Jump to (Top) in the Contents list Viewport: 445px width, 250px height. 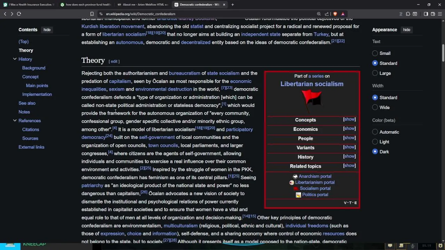(24, 42)
